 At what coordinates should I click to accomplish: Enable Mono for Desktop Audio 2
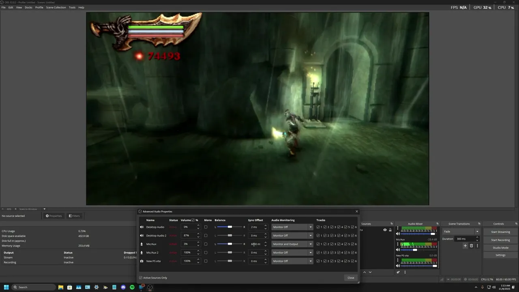pos(206,236)
